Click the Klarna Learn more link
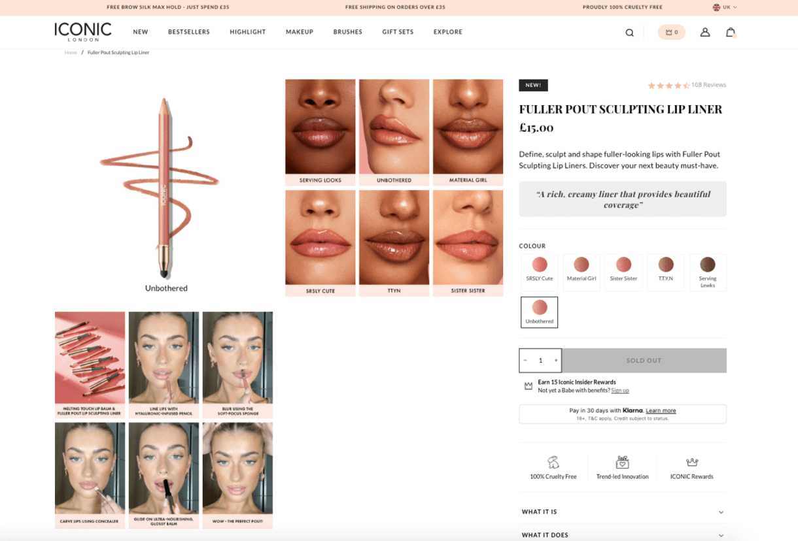 point(661,410)
